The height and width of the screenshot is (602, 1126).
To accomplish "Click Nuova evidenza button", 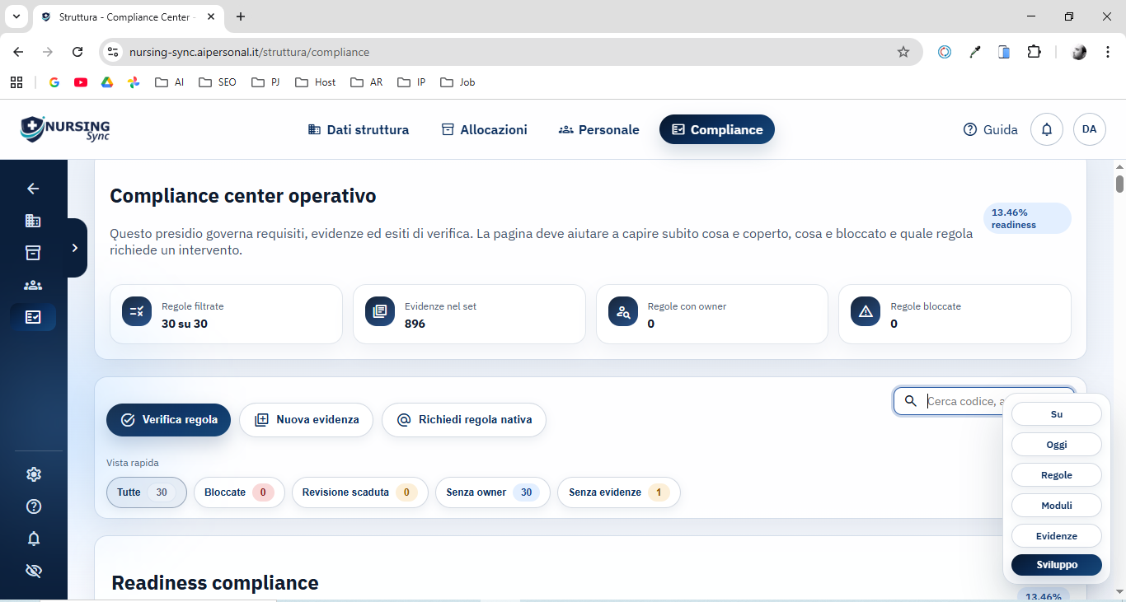I will tap(307, 420).
